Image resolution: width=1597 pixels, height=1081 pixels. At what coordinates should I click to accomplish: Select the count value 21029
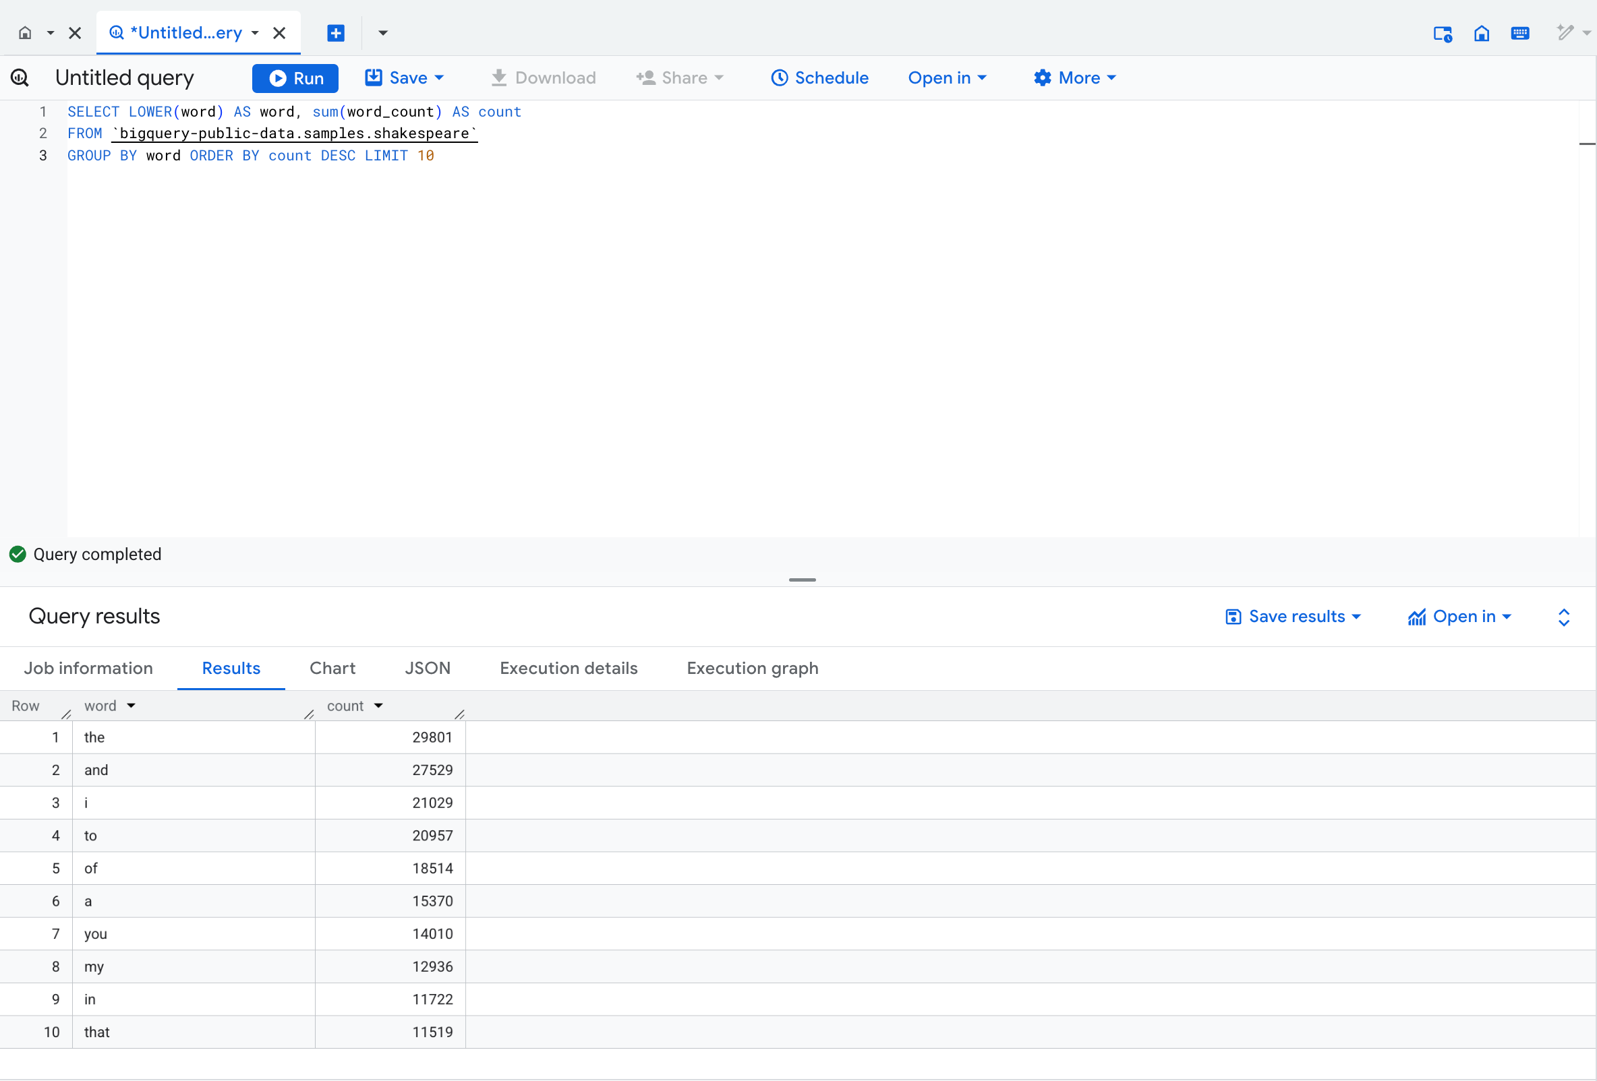pos(390,803)
